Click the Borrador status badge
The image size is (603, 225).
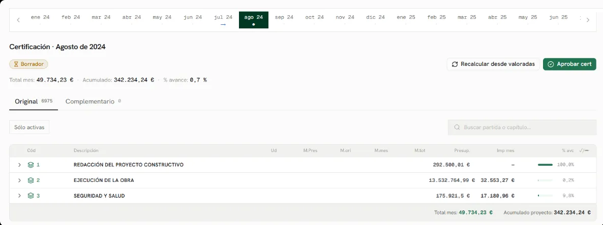pyautogui.click(x=28, y=64)
